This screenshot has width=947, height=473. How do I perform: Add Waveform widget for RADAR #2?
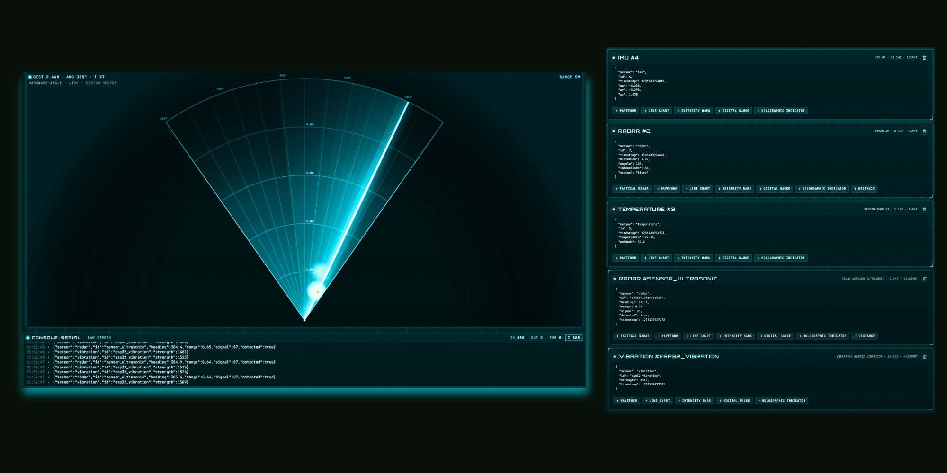(x=667, y=189)
